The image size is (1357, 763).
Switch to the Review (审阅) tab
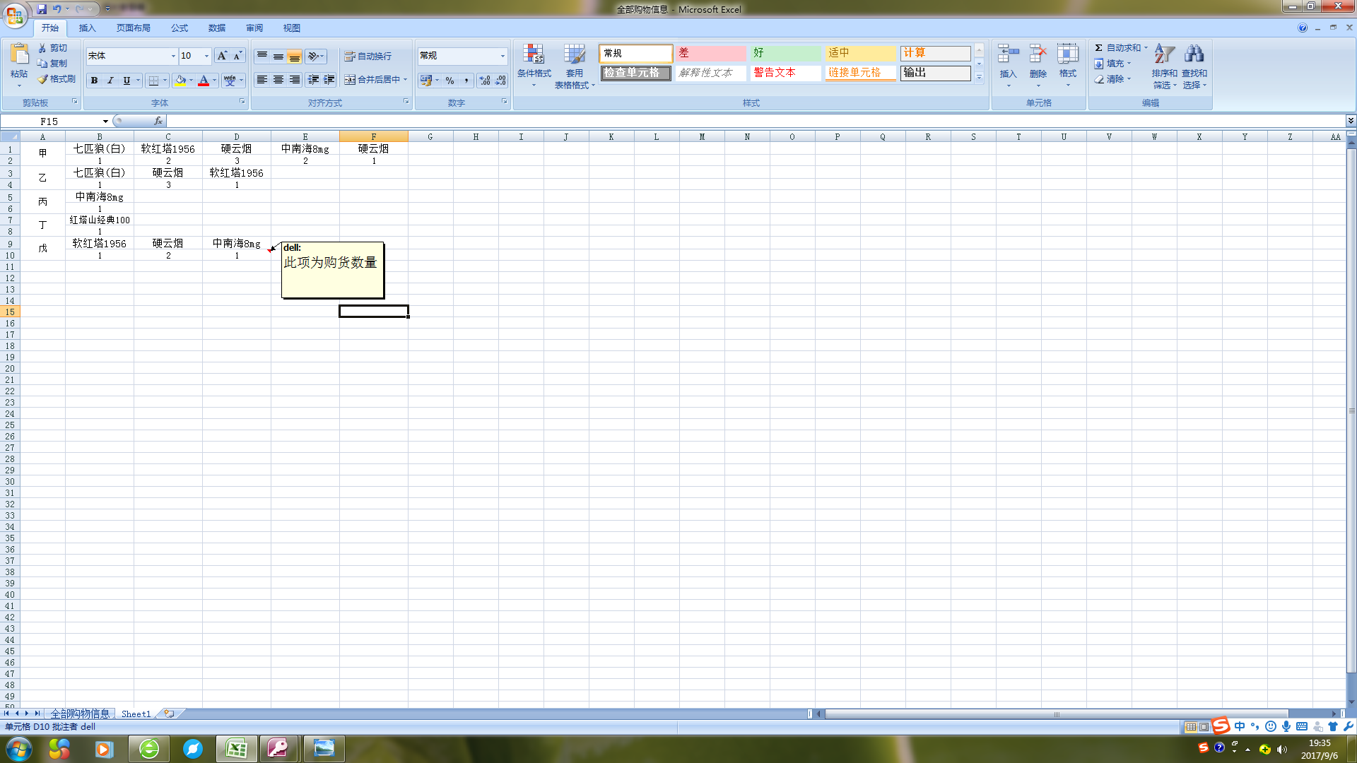[254, 28]
